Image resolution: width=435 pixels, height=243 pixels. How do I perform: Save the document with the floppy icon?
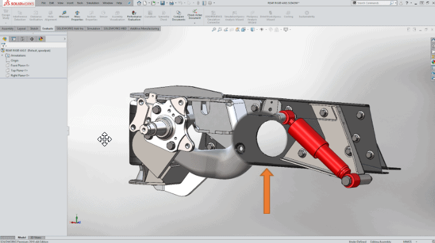coord(163,3)
